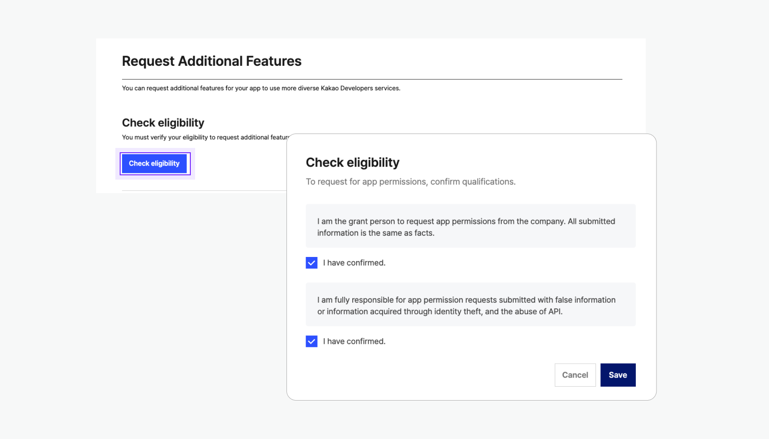Uncheck the first 'I have confirmed' checkbox

click(x=311, y=263)
